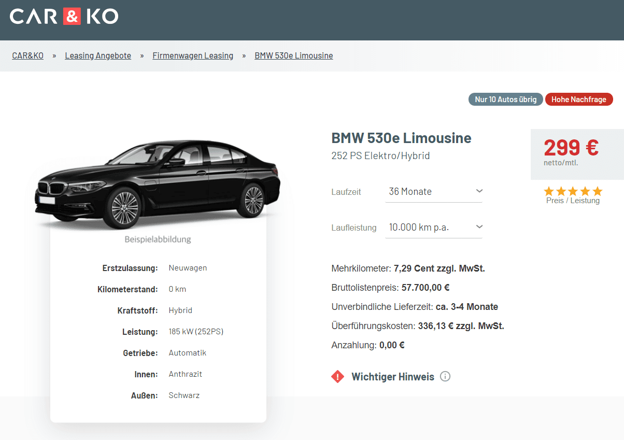The height and width of the screenshot is (440, 624).
Task: Click the Leistung value 185 kW (252PS)
Action: pos(196,332)
